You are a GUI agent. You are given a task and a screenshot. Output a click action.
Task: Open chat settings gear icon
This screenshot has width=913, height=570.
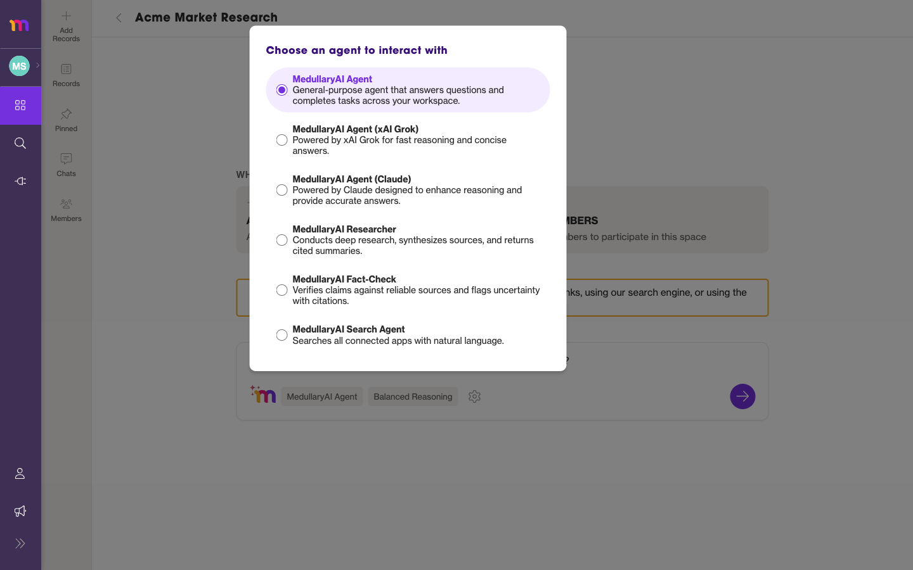(x=474, y=396)
